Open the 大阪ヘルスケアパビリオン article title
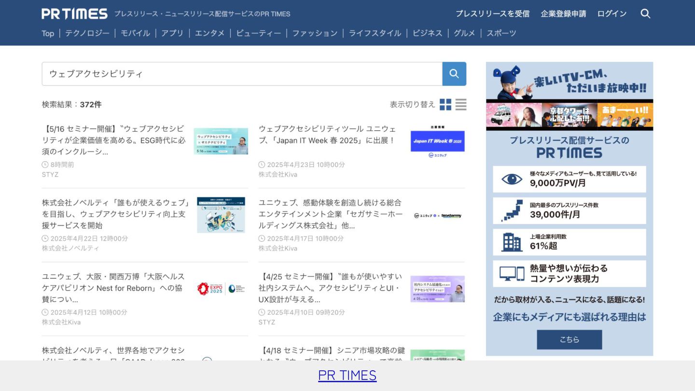Viewport: 695px width, 391px height. pyautogui.click(x=113, y=288)
